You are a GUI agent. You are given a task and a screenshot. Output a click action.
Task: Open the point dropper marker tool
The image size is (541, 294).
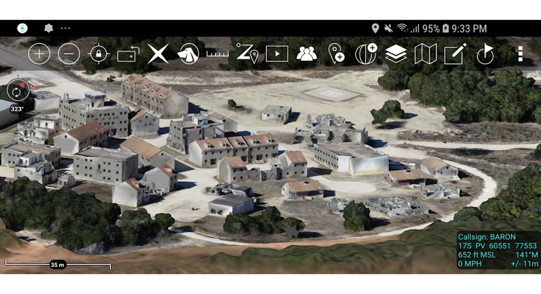click(336, 54)
